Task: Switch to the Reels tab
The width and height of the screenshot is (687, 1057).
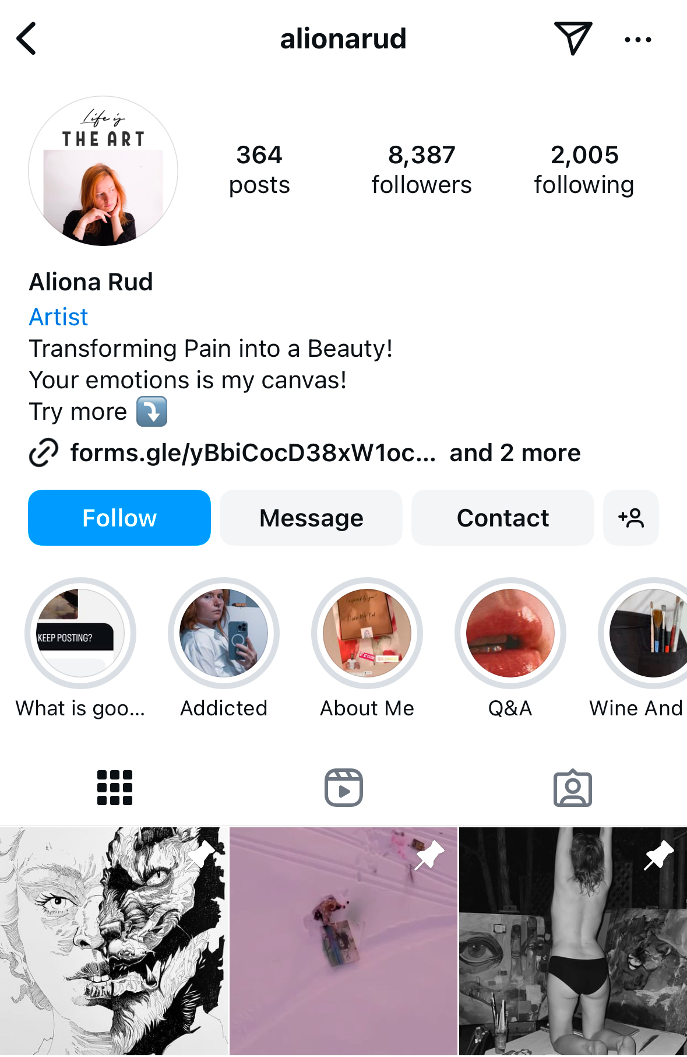Action: coord(344,788)
